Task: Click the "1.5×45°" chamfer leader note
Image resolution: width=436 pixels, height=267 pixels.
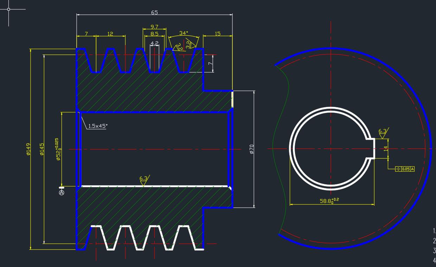Action: click(x=98, y=126)
